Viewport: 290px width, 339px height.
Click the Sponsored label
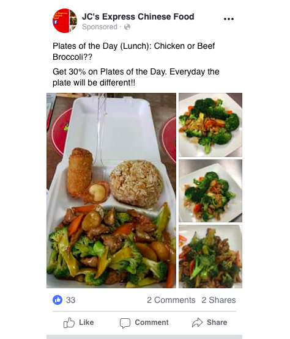(x=100, y=27)
